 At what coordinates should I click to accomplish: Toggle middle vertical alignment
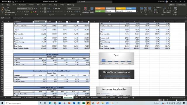click(x=43, y=8)
